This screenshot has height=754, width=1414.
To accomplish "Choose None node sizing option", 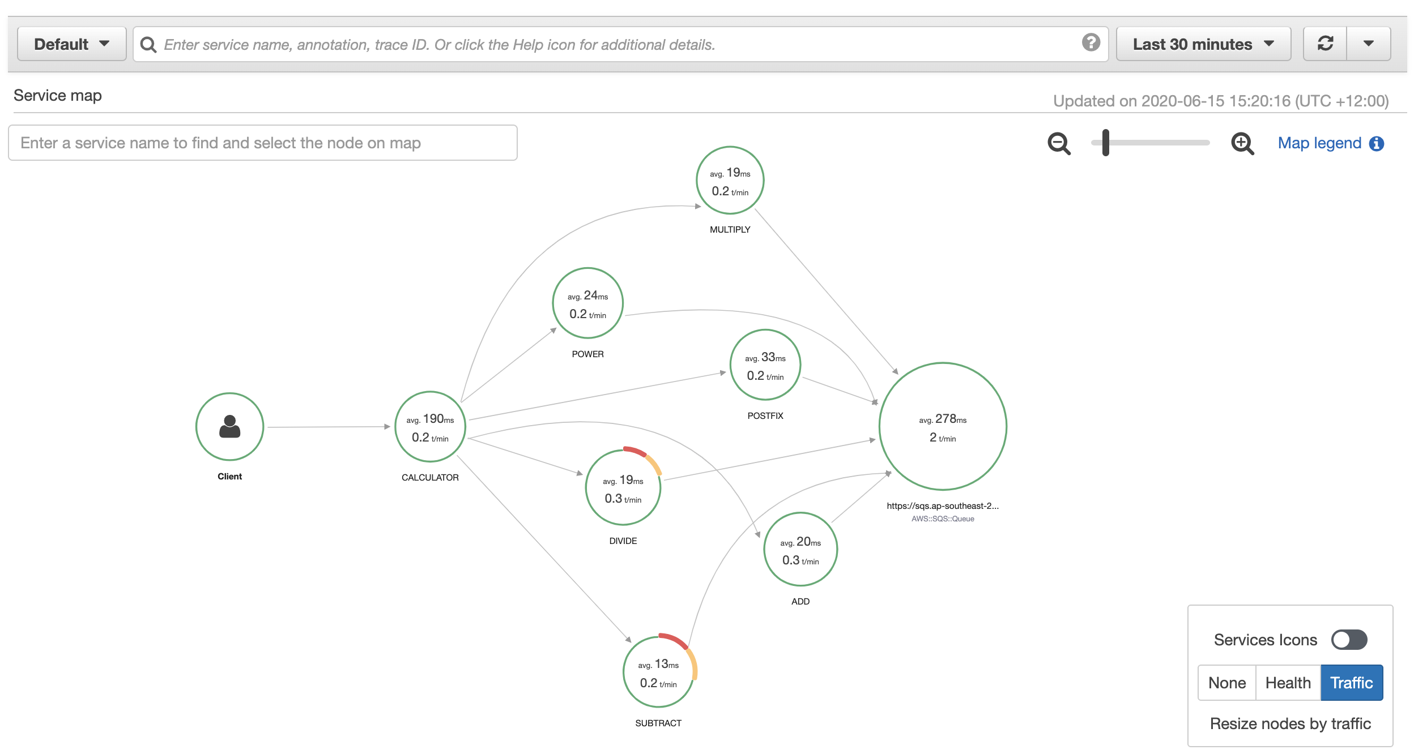I will tap(1226, 683).
